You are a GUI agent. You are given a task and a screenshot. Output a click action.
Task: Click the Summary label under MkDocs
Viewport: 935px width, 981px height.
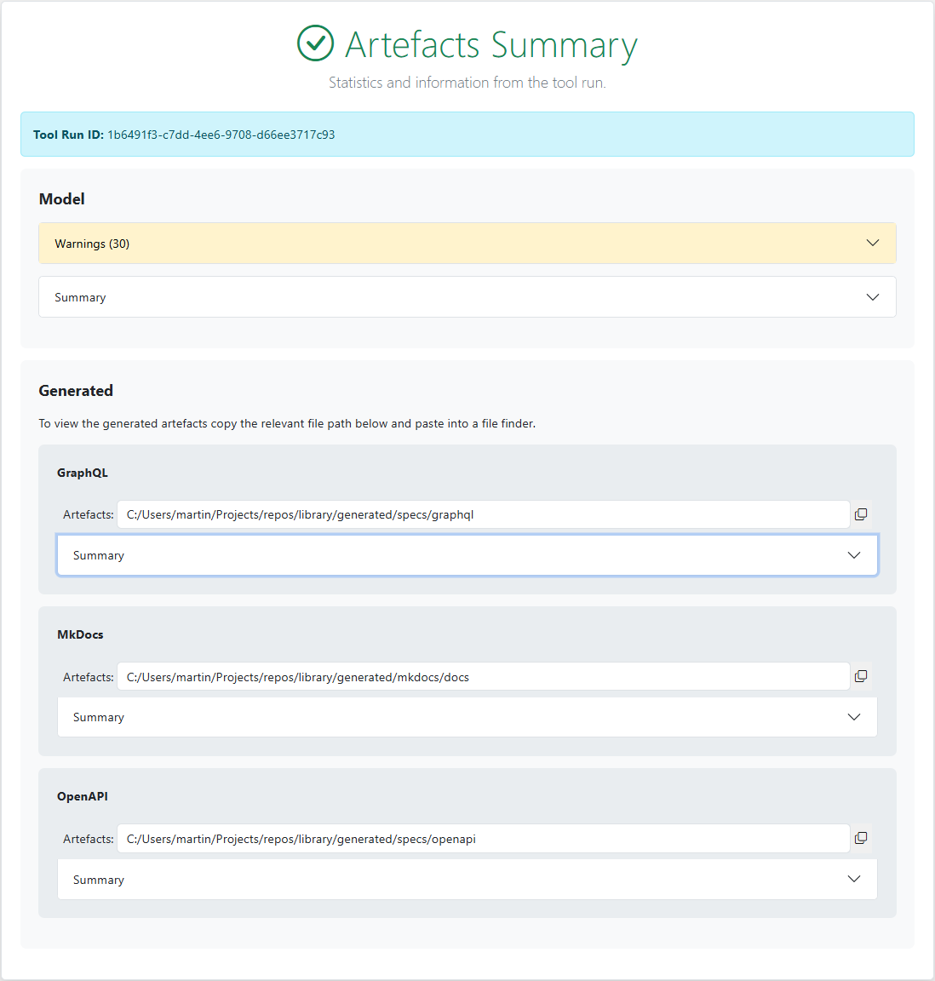99,717
